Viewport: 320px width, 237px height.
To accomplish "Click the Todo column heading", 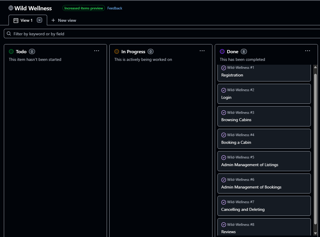I will pyautogui.click(x=21, y=52).
